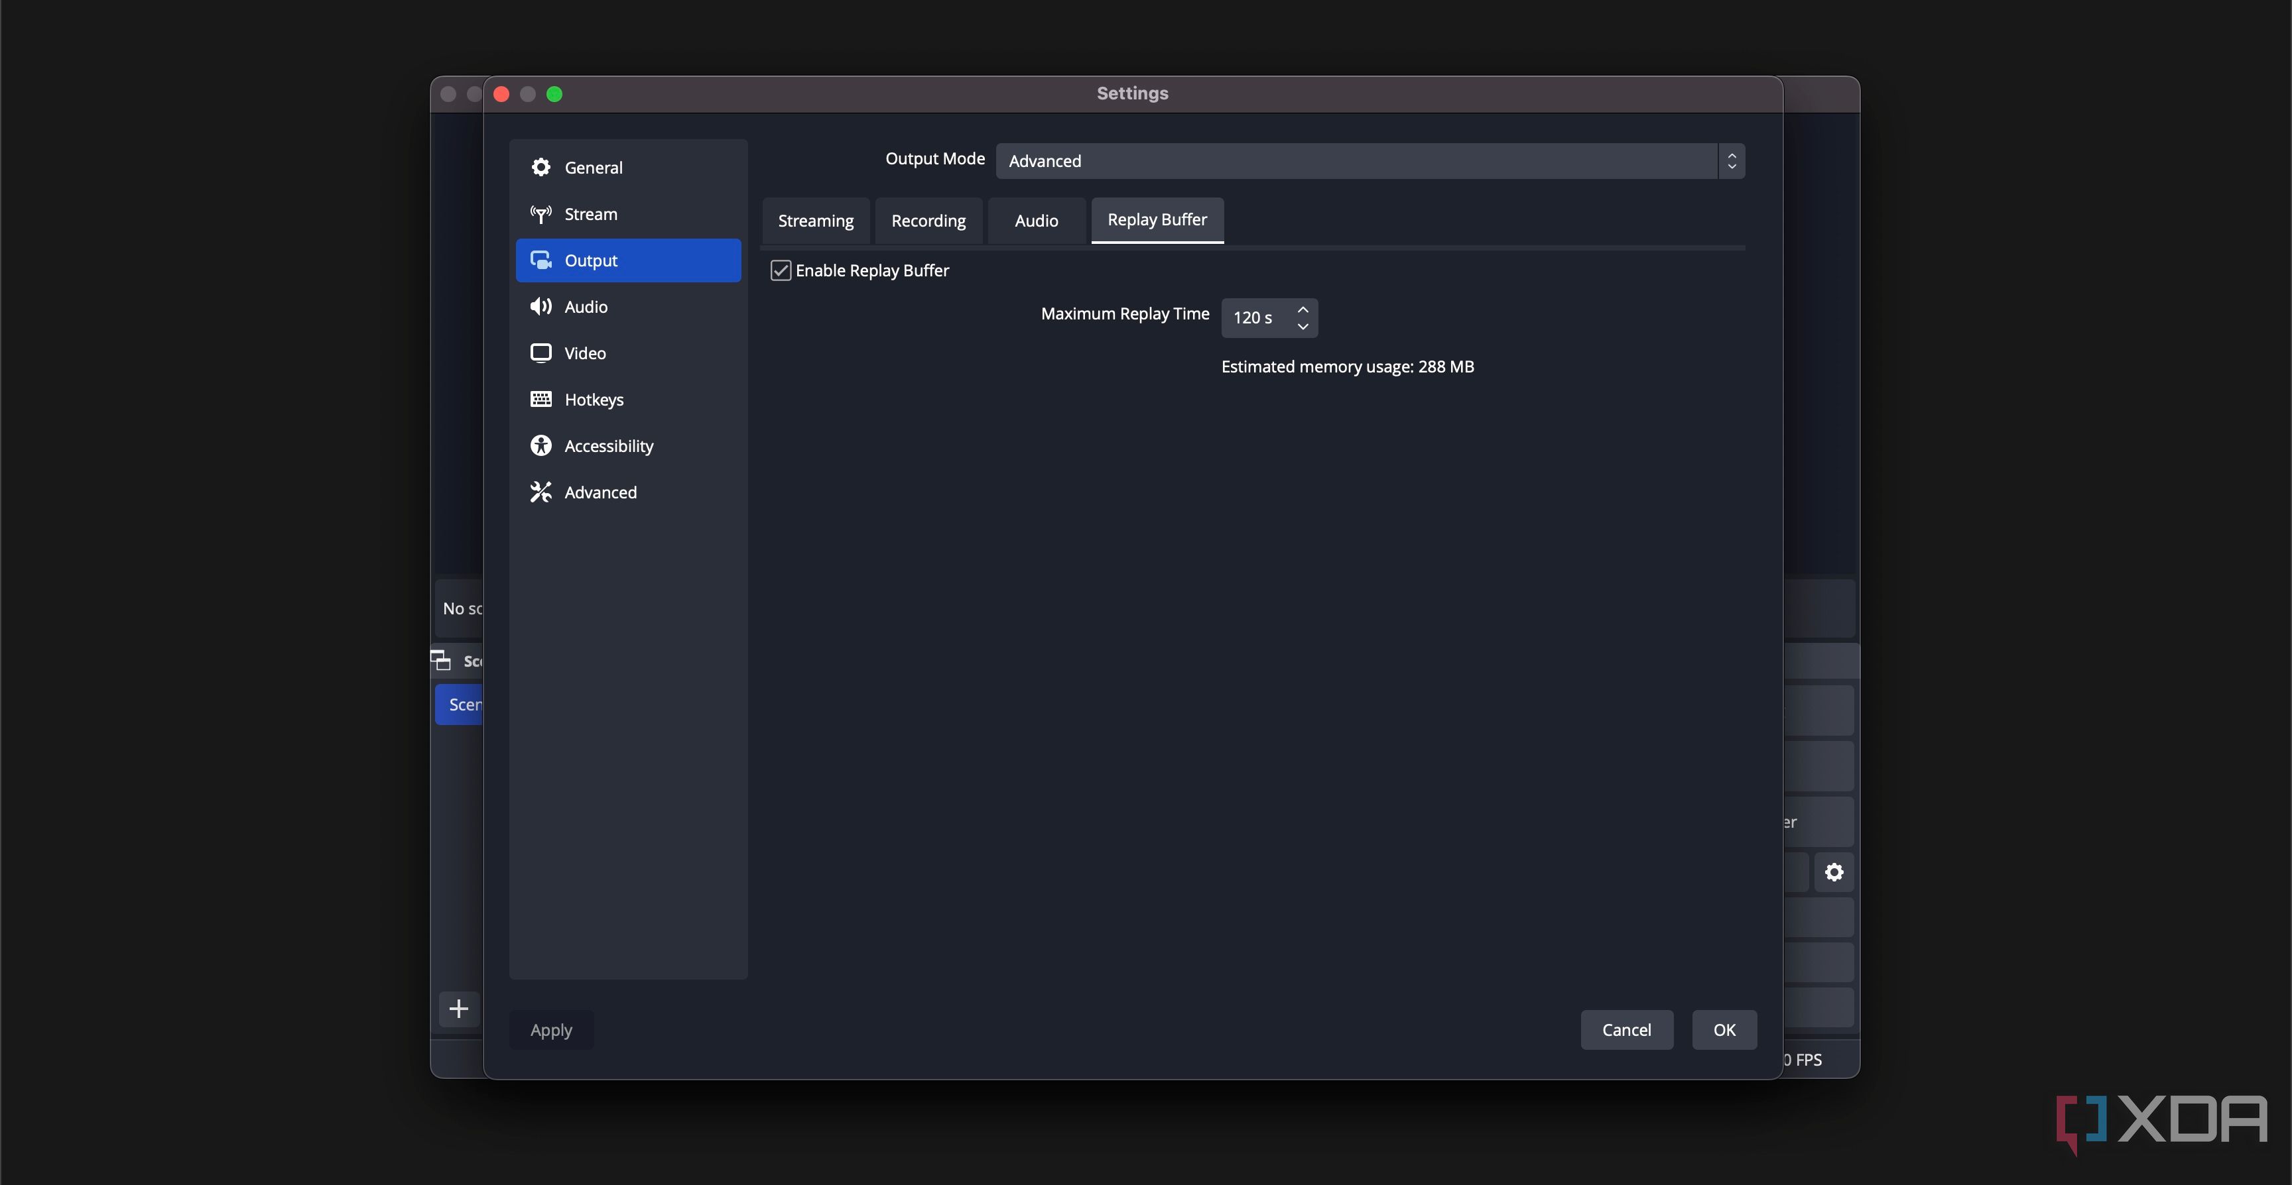Click the plus icon to add a scene

tap(458, 1008)
